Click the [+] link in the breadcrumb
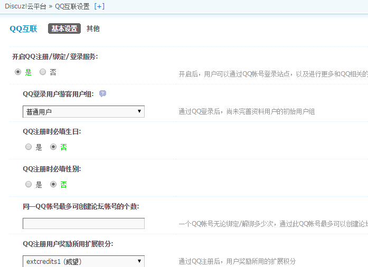 (x=99, y=6)
